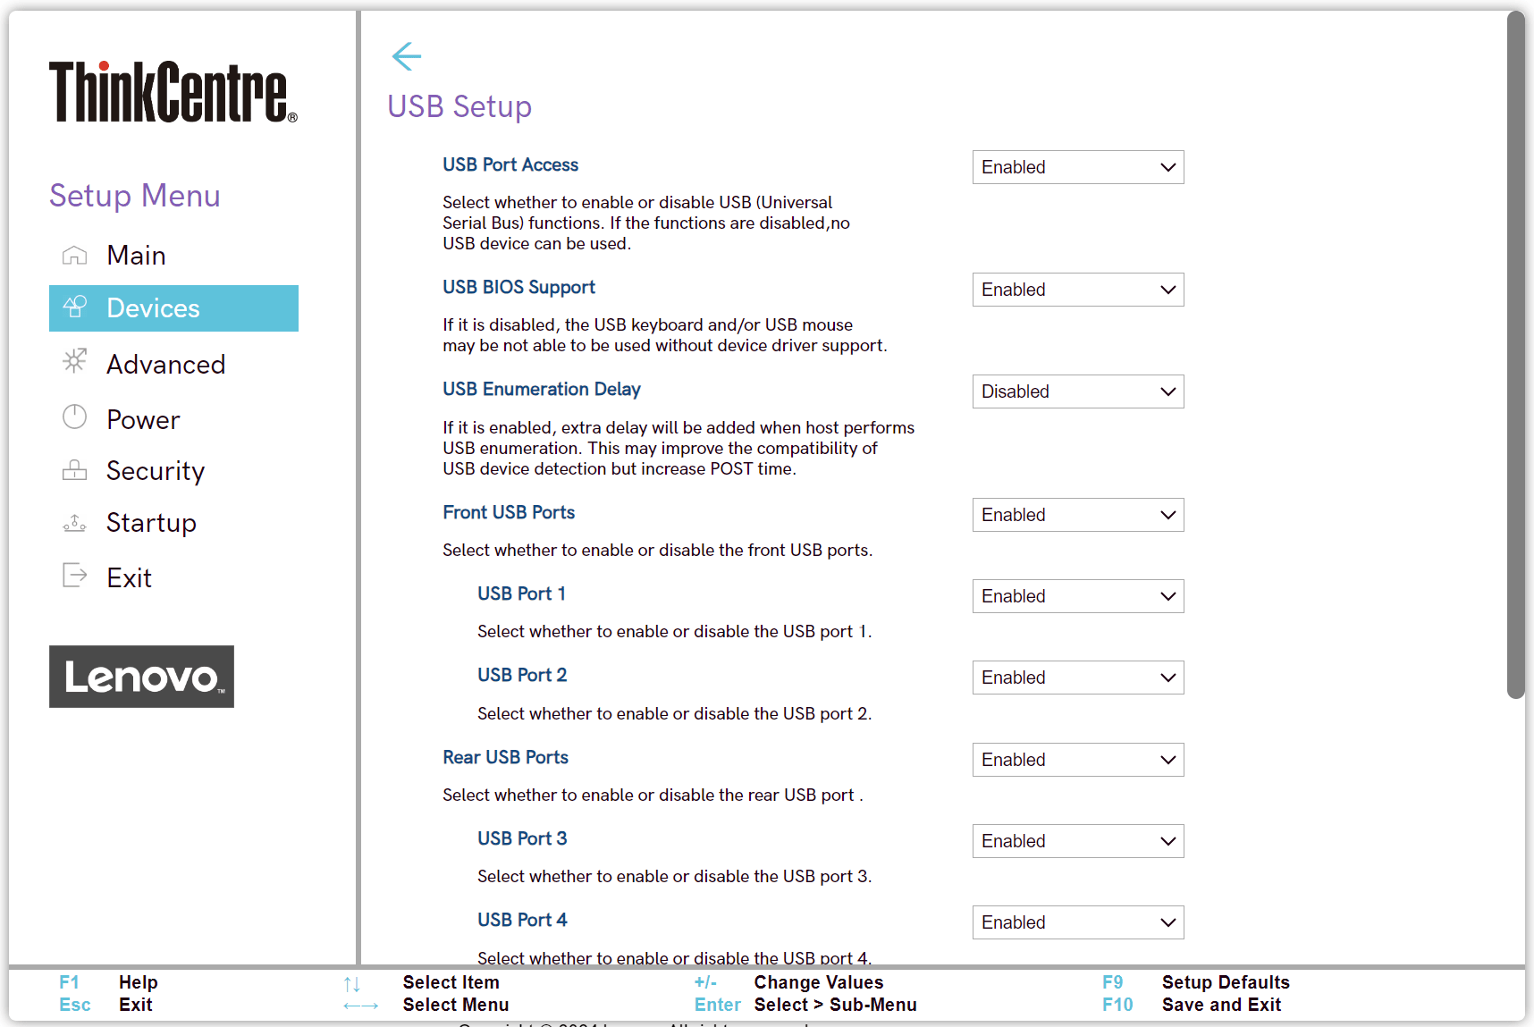Open the USB Port 1 dropdown
1534x1027 pixels.
[x=1078, y=596]
